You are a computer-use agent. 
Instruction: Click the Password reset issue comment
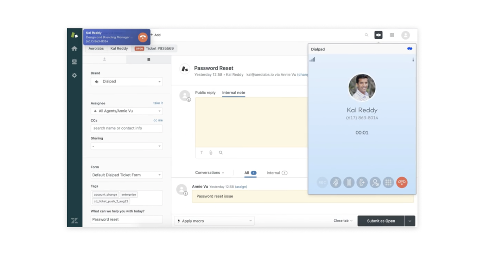point(303,196)
